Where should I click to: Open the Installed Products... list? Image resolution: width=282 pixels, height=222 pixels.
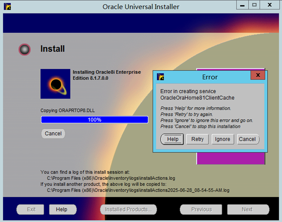(128, 210)
